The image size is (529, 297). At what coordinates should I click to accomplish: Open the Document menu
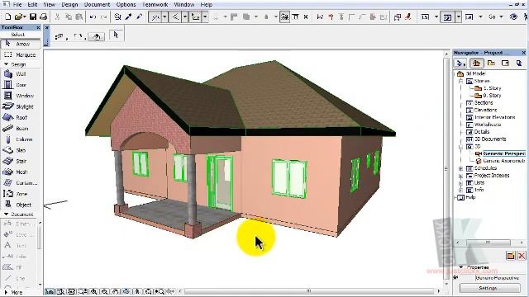pyautogui.click(x=97, y=4)
